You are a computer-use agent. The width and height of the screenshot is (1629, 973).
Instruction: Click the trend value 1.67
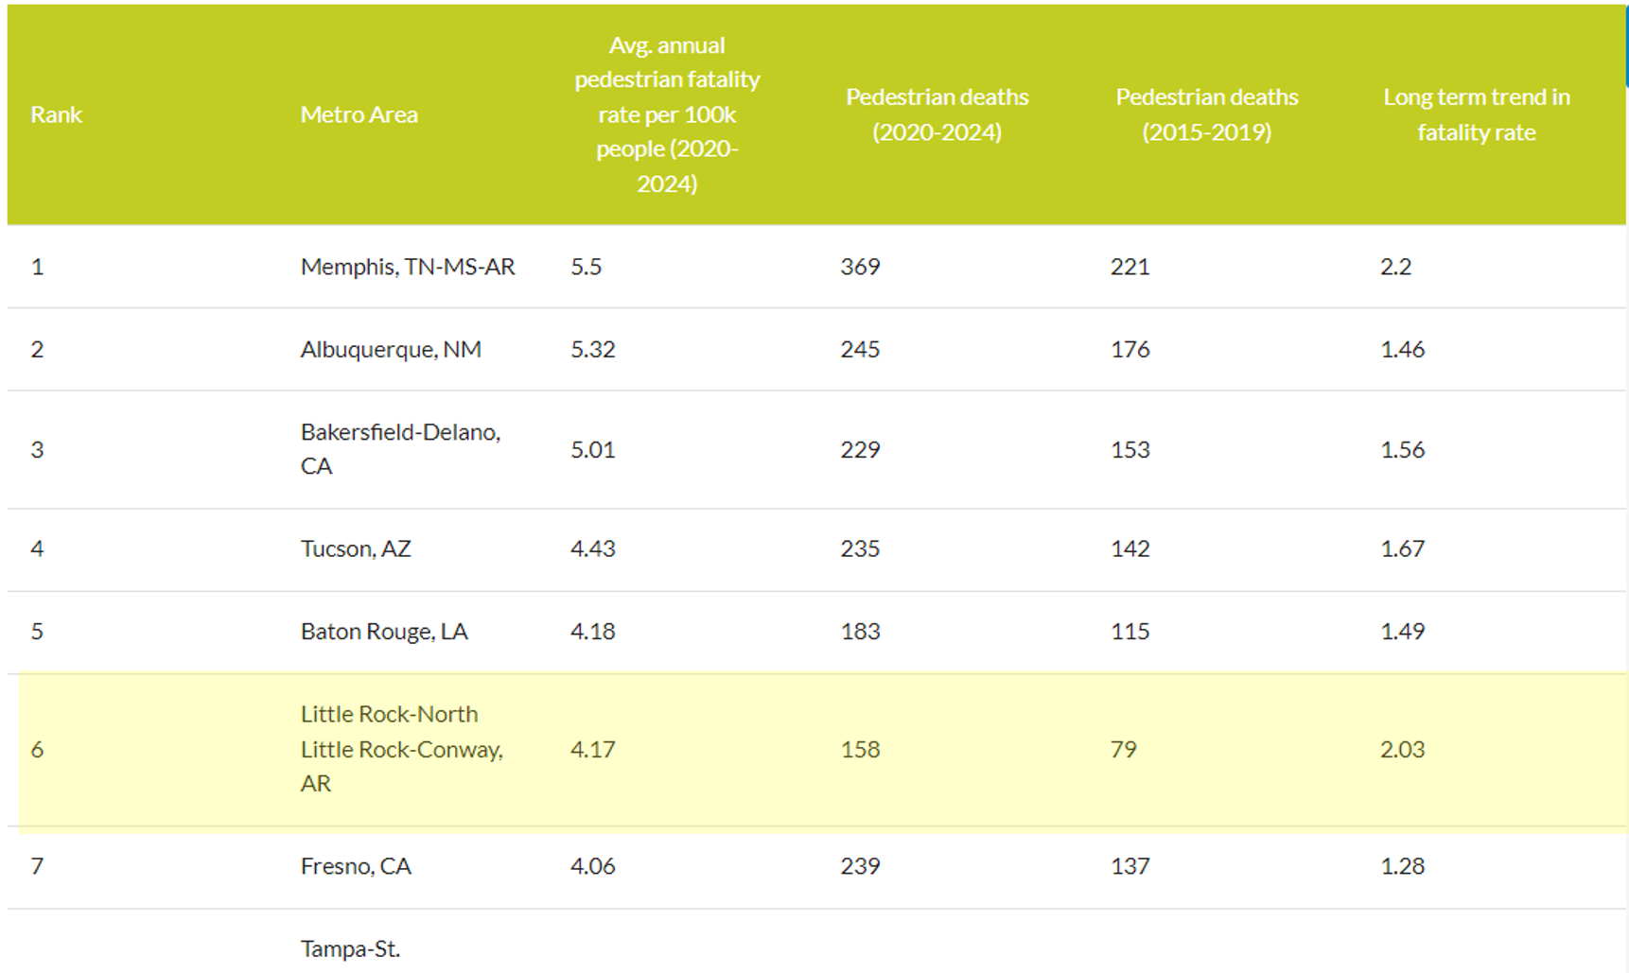pyautogui.click(x=1402, y=548)
